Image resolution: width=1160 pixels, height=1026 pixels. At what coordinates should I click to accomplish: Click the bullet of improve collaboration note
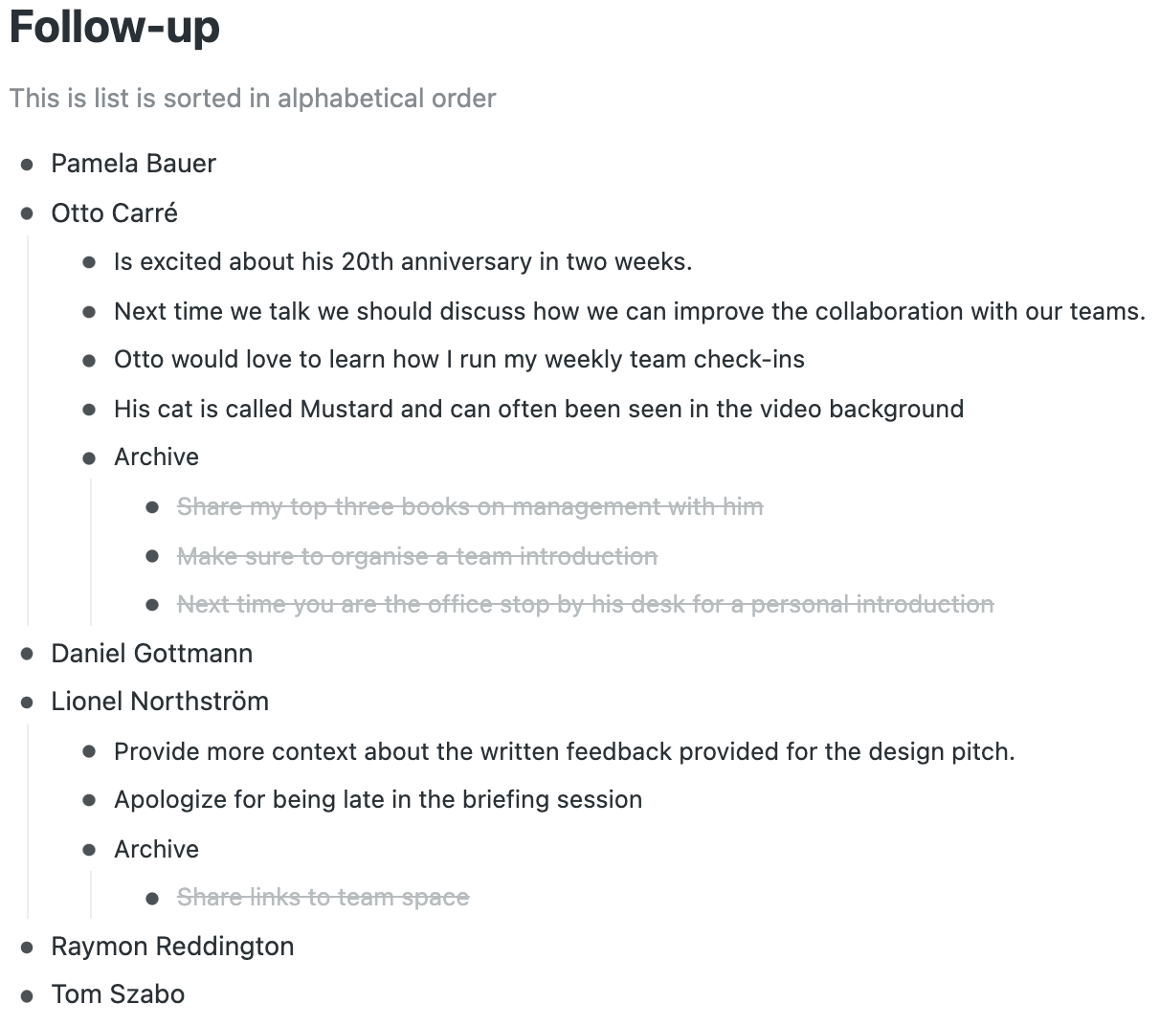pyautogui.click(x=90, y=312)
